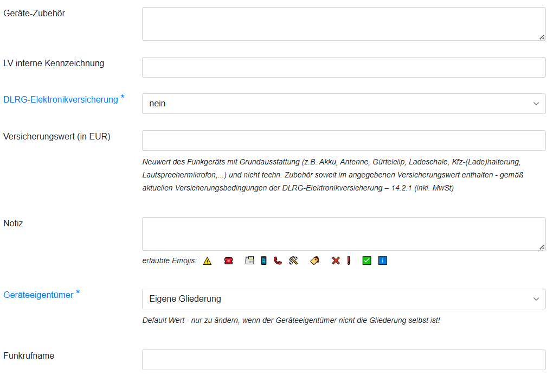
Task: Focus the Versicherungswert (in EUR) field
Action: [344, 141]
